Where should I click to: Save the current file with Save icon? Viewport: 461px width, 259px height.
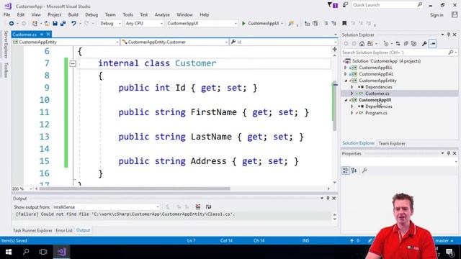[55, 23]
